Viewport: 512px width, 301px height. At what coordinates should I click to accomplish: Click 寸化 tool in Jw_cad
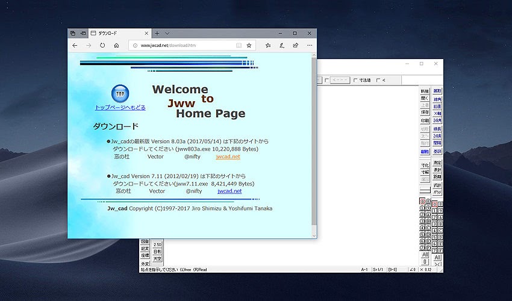[425, 165]
